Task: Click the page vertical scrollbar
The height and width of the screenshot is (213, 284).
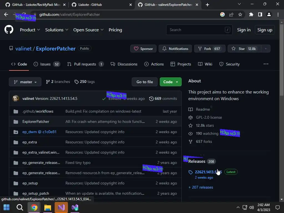Action: [282, 60]
